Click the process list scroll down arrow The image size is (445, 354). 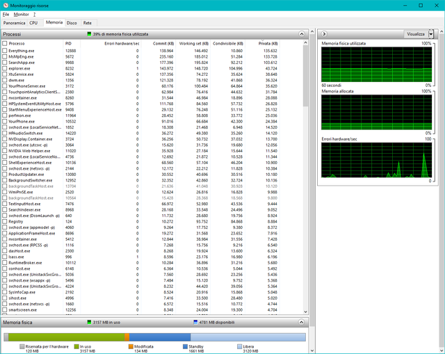tap(305, 312)
